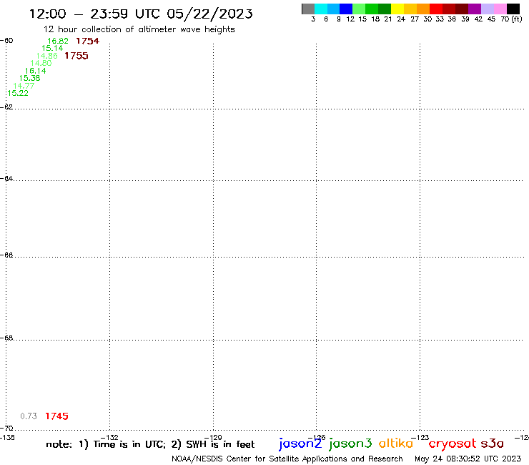Click wave height value 15.38
The height and width of the screenshot is (465, 529).
tap(29, 78)
